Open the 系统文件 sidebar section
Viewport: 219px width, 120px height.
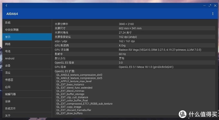click(27, 108)
